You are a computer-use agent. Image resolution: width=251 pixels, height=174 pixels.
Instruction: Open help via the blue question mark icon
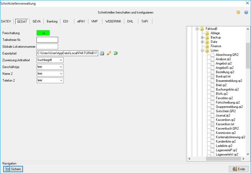pyautogui.click(x=246, y=12)
